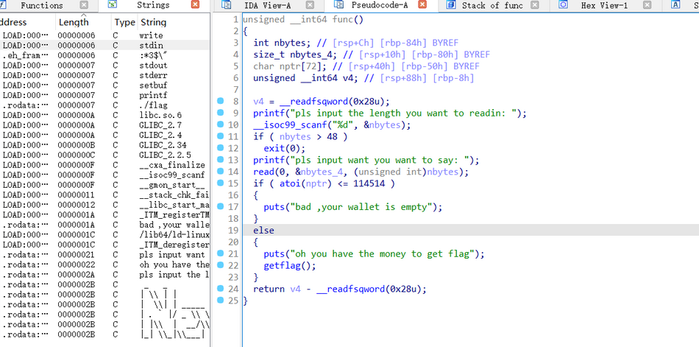Image resolution: width=699 pixels, height=347 pixels.
Task: Click the IDA View-A tab icon
Action: click(227, 5)
